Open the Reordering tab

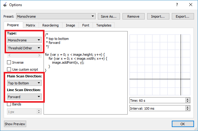tap(51, 25)
